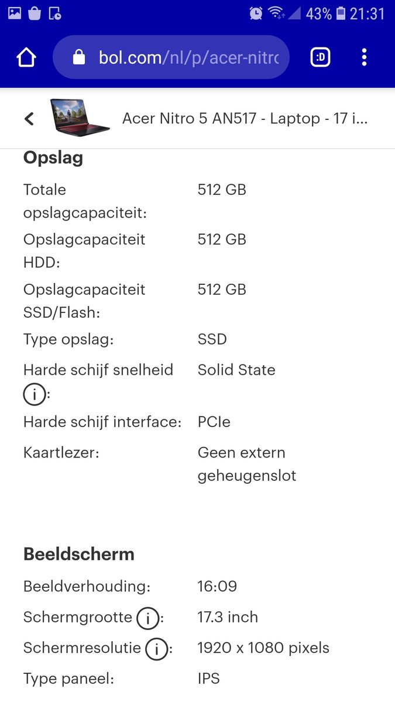
Task: Tap the Geen extern geheugenslot value
Action: point(247,464)
